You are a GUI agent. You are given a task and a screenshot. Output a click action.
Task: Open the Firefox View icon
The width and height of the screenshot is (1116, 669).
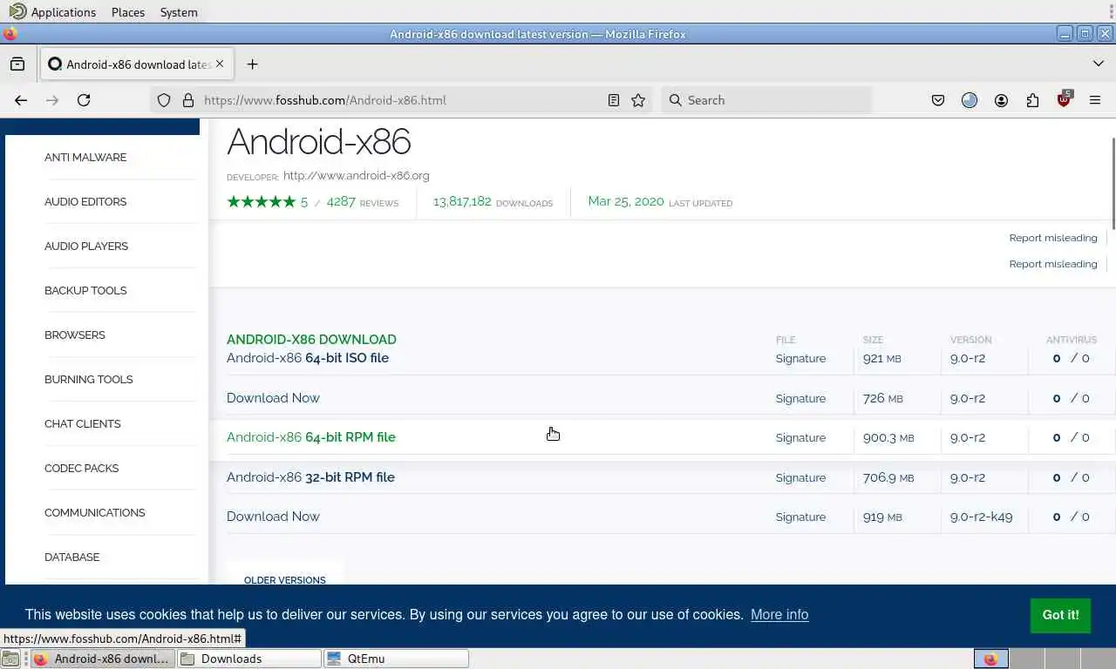tap(17, 64)
